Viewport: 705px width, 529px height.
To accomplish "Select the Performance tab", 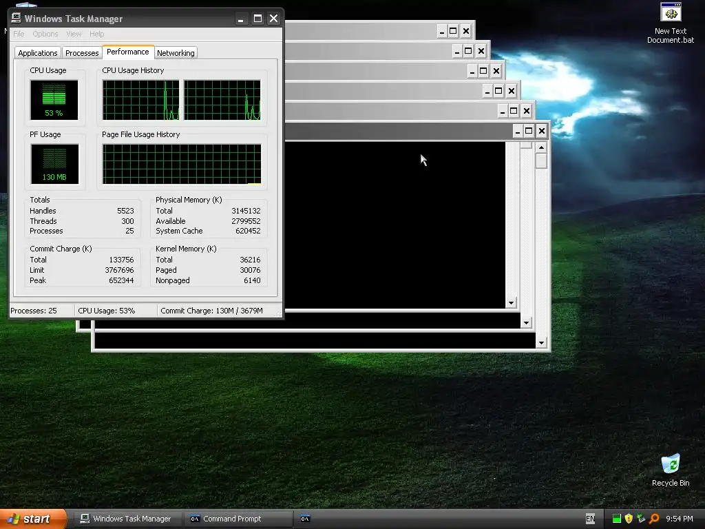I will (127, 52).
